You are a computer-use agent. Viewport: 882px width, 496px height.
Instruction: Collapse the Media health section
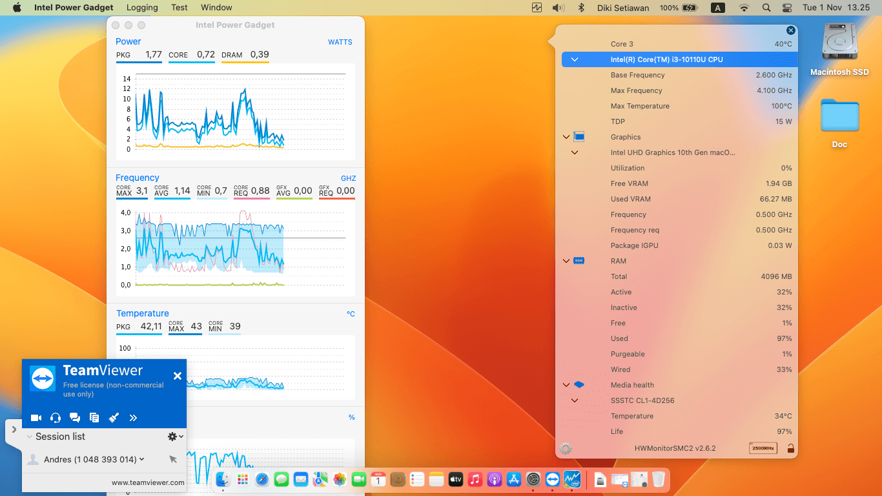point(566,385)
